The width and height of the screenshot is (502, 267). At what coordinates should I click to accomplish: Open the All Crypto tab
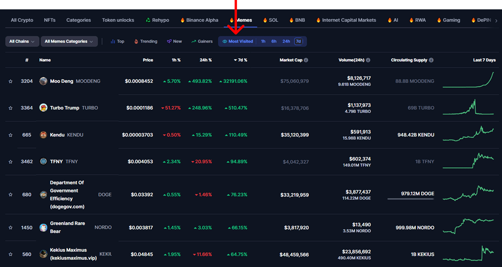[x=22, y=20]
